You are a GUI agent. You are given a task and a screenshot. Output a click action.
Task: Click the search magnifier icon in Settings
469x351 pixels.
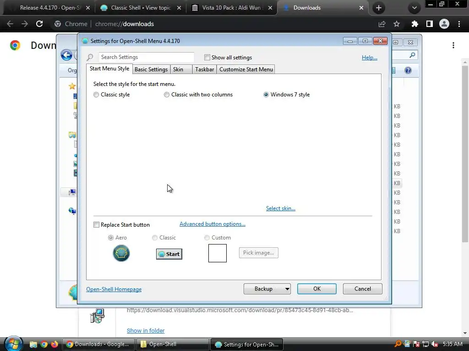tap(90, 57)
